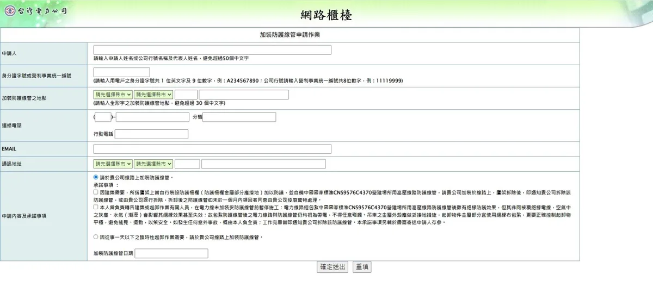Click the phone area code field
This screenshot has height=281, width=653.
pyautogui.click(x=103, y=117)
